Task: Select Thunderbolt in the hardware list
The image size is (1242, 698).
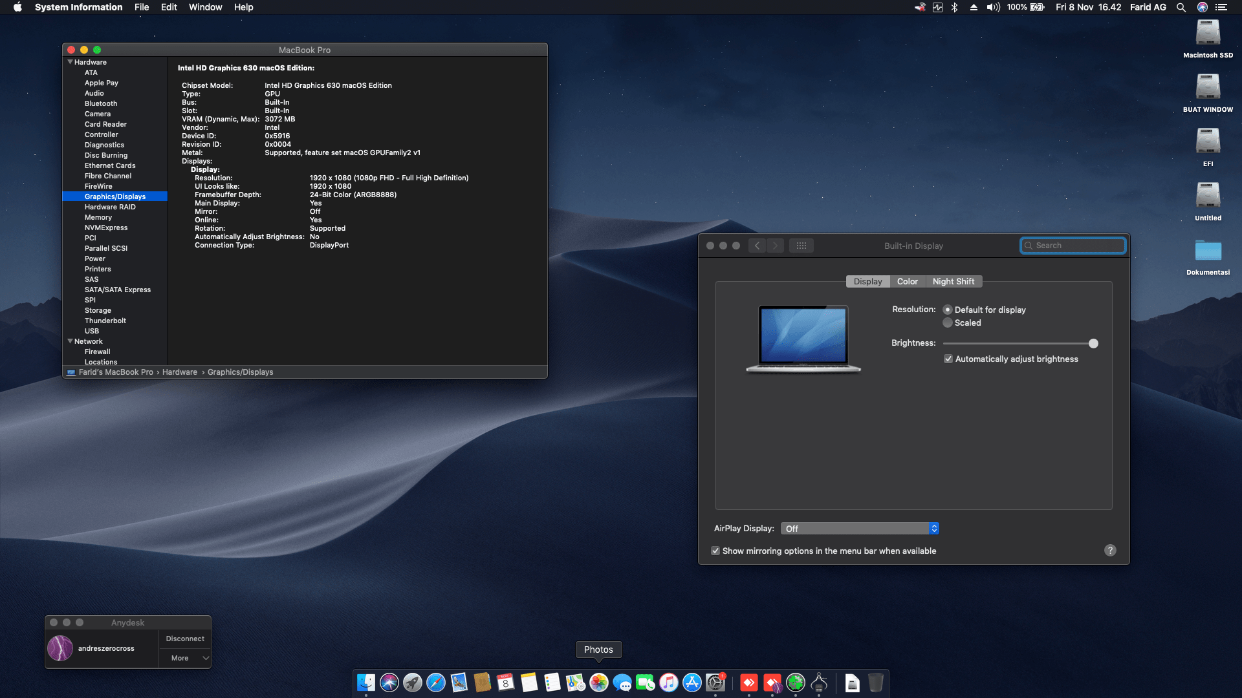Action: tap(105, 321)
